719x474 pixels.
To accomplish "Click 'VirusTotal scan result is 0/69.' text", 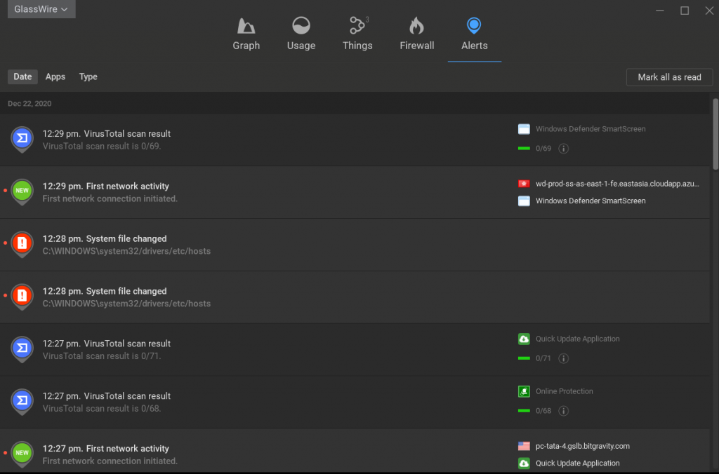I will pyautogui.click(x=102, y=146).
